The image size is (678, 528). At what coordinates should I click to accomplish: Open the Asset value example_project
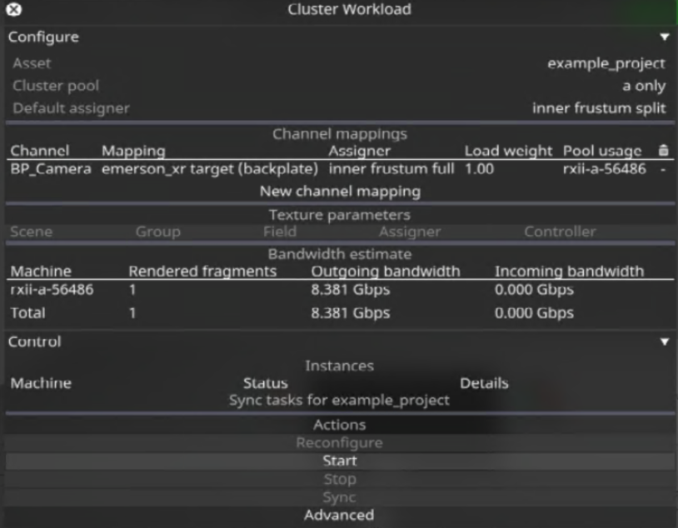[x=606, y=63]
